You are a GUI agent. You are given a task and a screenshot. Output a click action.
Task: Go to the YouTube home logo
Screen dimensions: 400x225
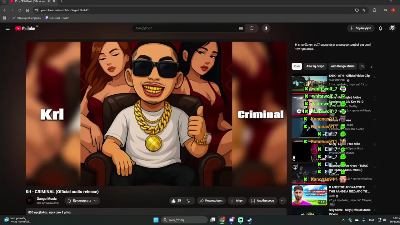point(25,28)
